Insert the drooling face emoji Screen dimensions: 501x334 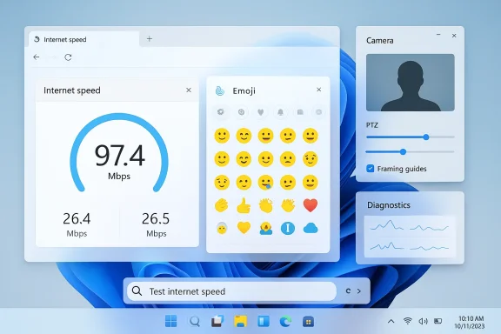coord(266,183)
